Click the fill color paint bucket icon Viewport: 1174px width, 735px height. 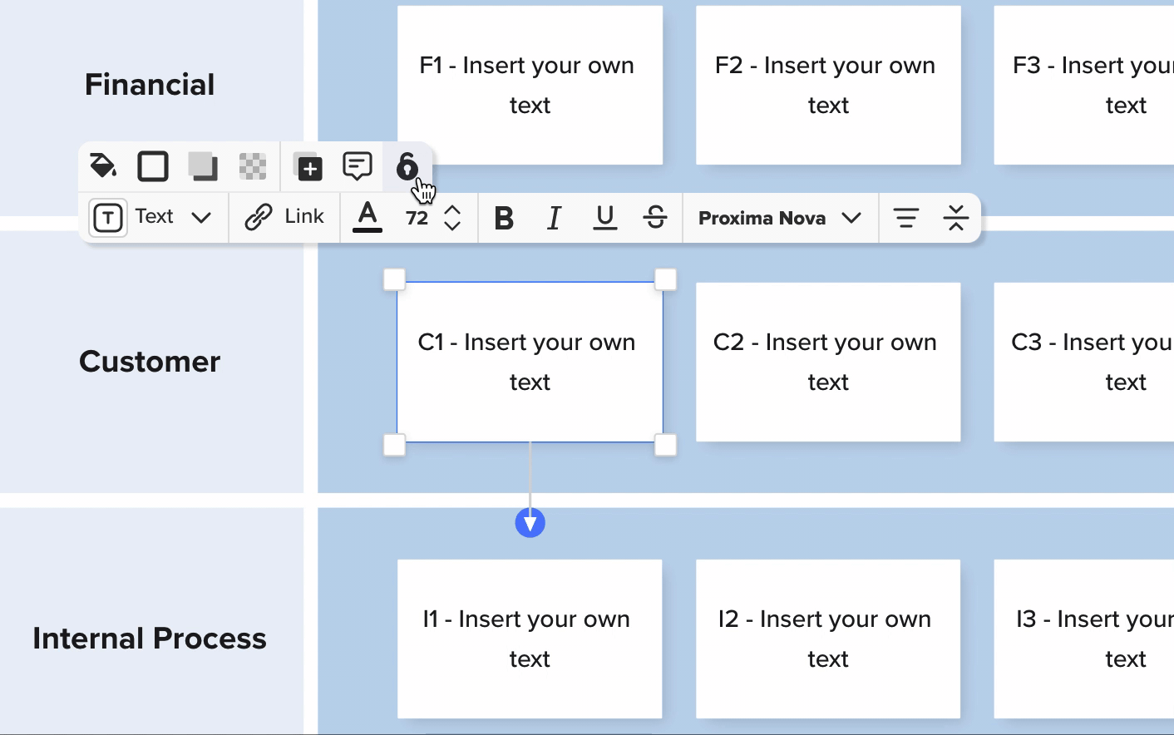pyautogui.click(x=103, y=166)
